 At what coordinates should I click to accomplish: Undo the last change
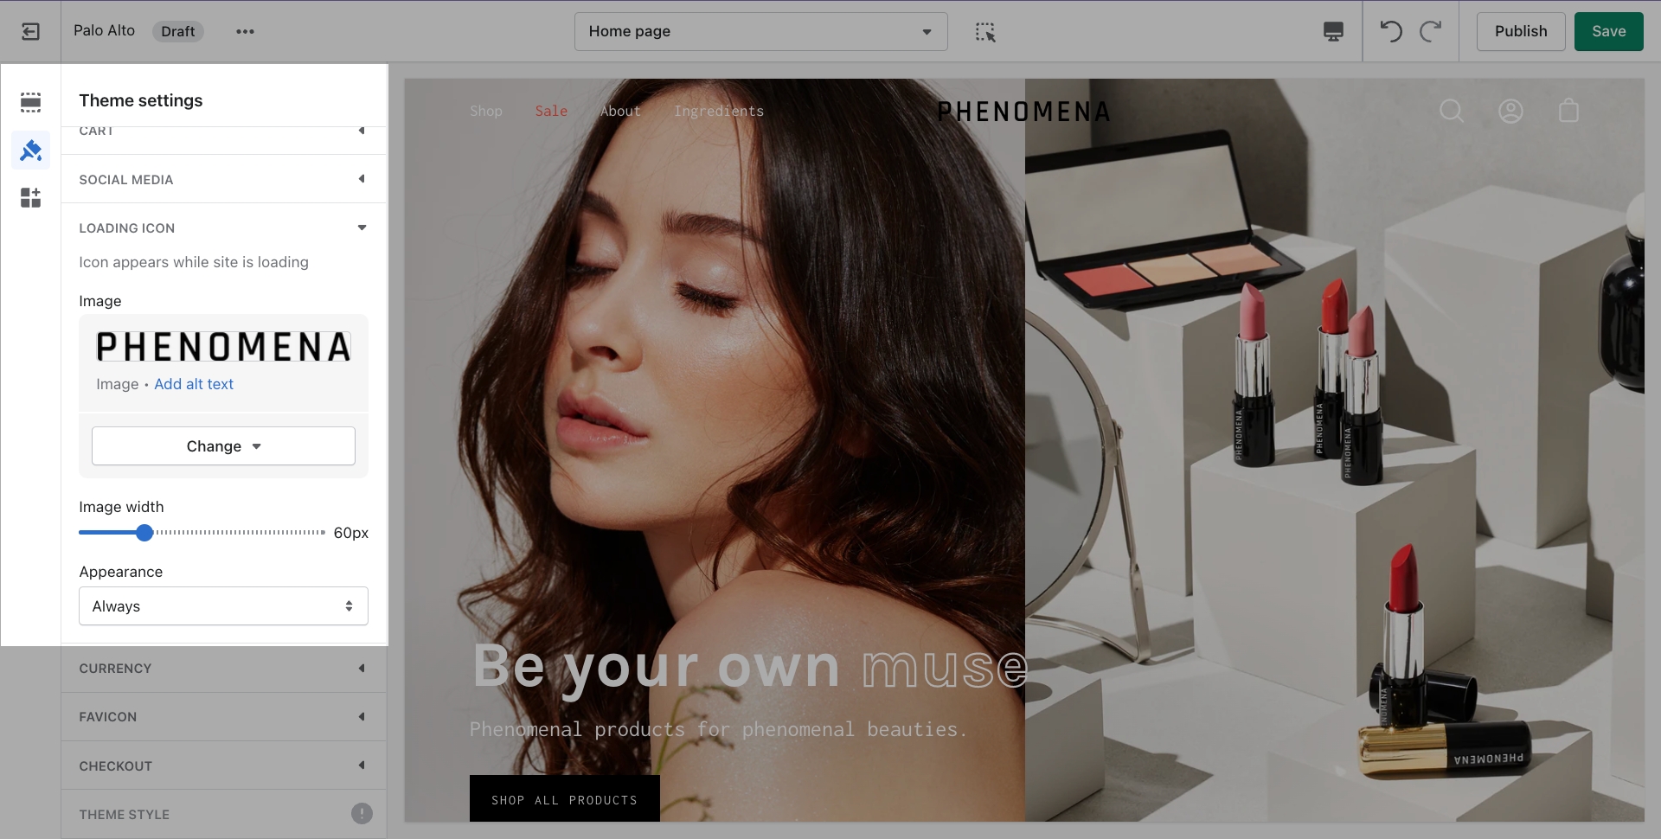coord(1390,32)
